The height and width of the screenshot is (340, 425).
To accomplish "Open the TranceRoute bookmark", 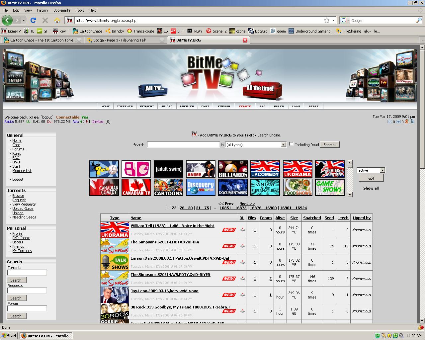I will click(x=140, y=31).
